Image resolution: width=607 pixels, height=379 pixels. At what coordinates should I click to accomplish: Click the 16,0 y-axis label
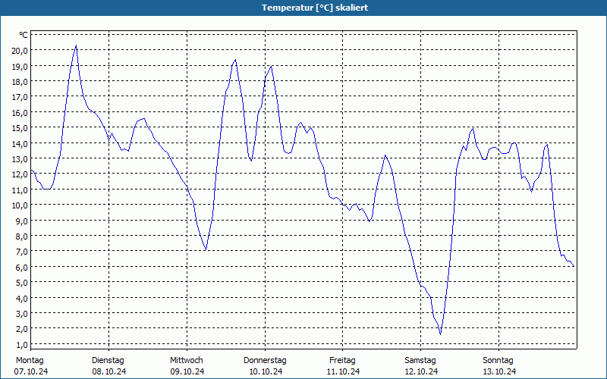20,112
